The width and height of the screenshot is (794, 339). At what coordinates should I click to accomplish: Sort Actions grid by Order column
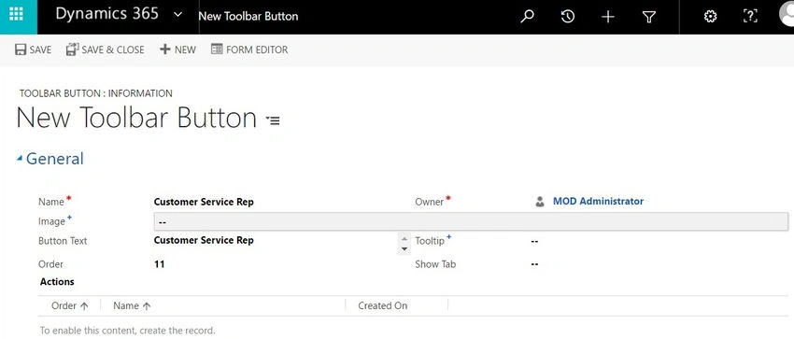point(70,305)
